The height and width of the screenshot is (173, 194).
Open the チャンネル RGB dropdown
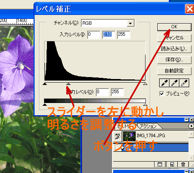[x=131, y=23]
